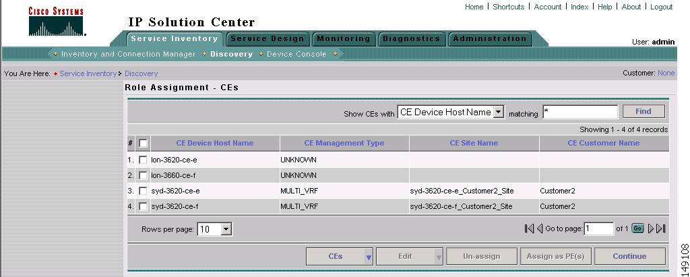This screenshot has width=690, height=277.
Task: Jump to the last page arrow
Action: tap(661, 228)
